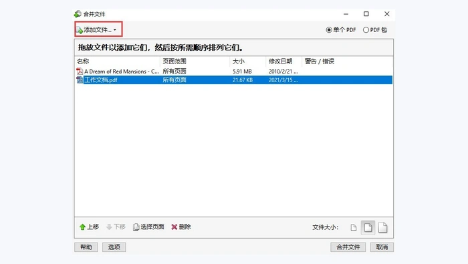
Task: Sort by 页面范围 column header
Action: tap(174, 61)
